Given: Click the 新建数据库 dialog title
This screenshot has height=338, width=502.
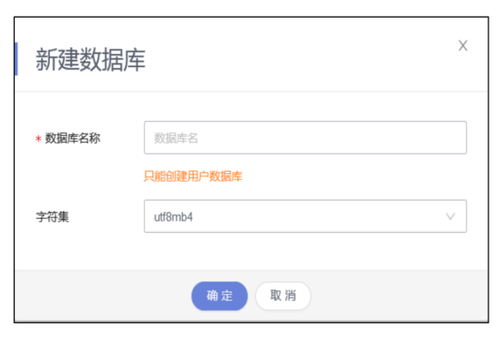Looking at the screenshot, I should point(90,61).
